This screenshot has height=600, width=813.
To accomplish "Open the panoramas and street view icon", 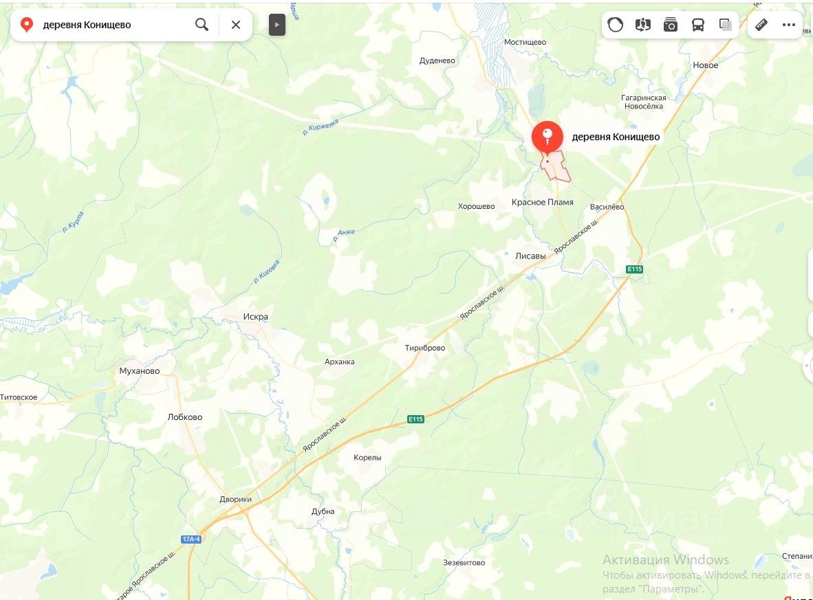I will coord(643,24).
